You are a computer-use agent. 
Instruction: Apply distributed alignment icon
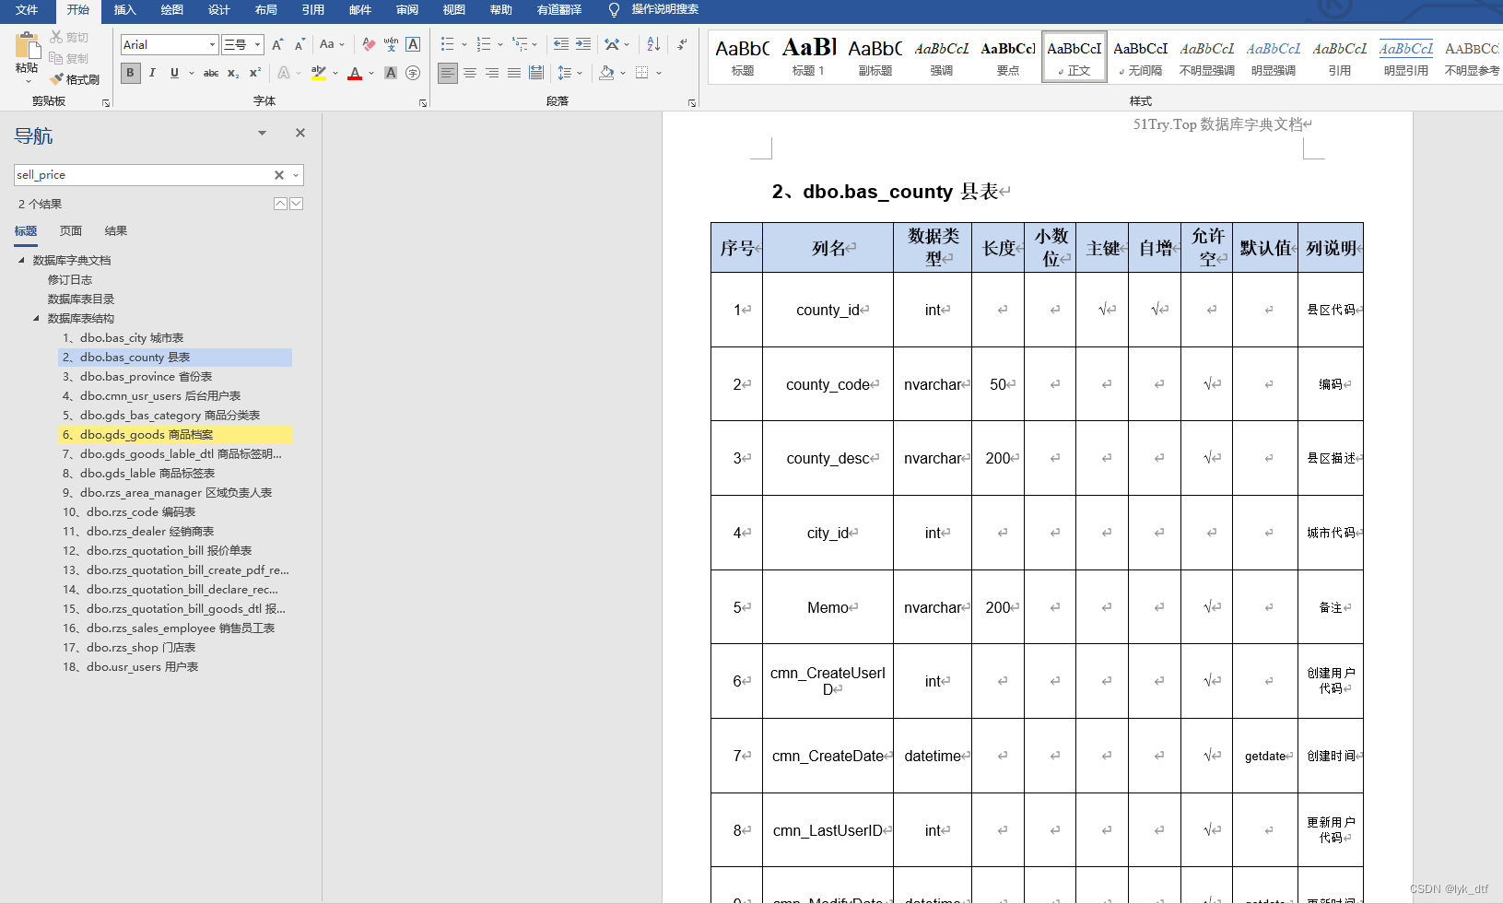(536, 73)
